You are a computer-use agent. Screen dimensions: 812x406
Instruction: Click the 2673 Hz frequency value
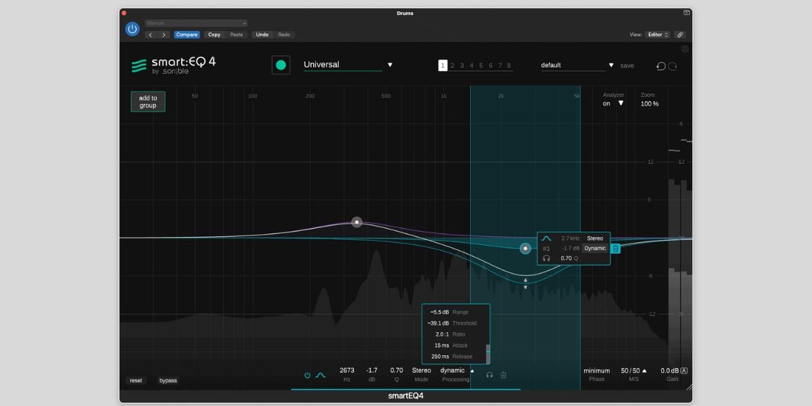coord(347,370)
